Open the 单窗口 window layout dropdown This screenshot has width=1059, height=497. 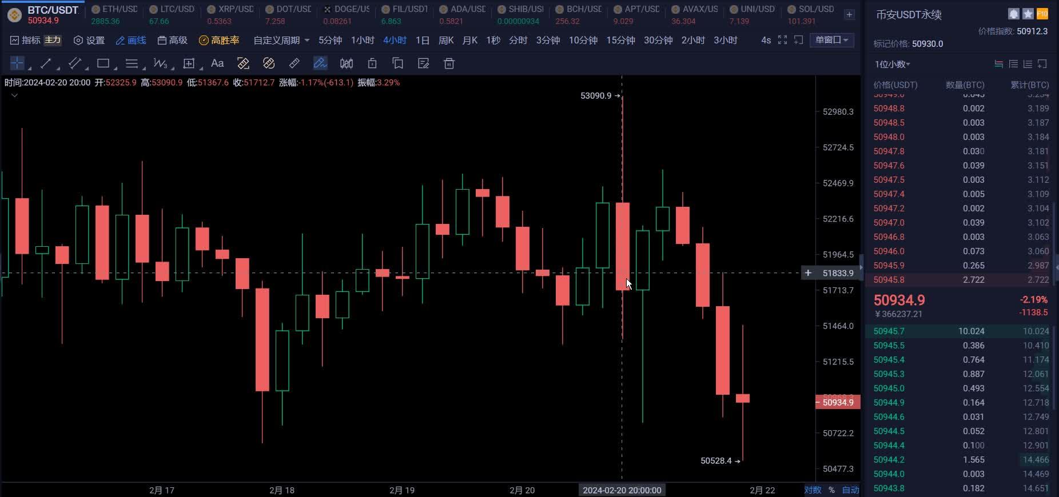[x=832, y=40]
